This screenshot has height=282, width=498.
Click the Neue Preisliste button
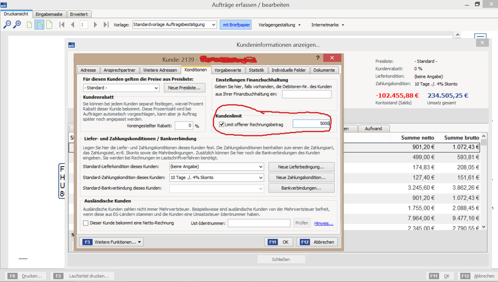(x=184, y=88)
